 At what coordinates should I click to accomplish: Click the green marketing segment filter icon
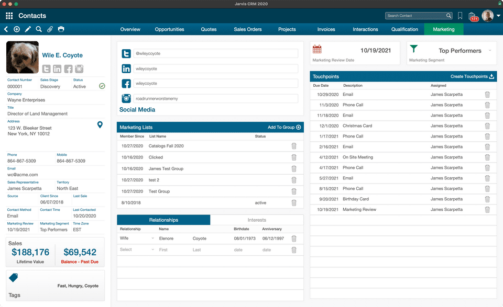[x=414, y=49]
